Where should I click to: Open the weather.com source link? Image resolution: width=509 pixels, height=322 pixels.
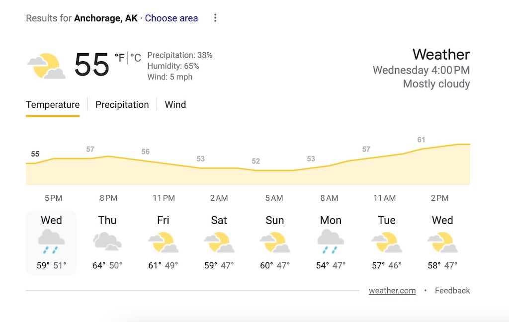[392, 291]
